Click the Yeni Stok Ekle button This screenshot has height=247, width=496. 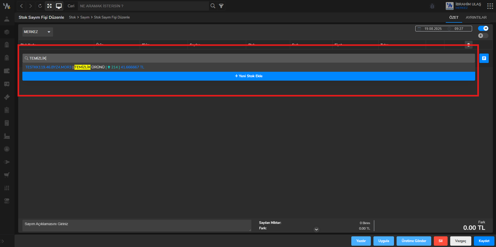pos(249,76)
